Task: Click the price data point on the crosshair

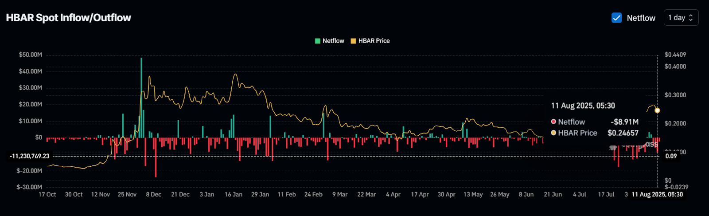Action: click(657, 110)
